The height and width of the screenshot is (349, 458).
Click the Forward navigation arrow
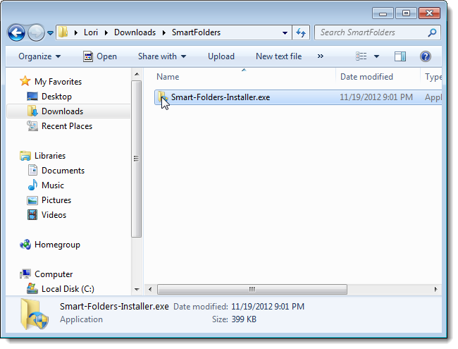[x=36, y=32]
